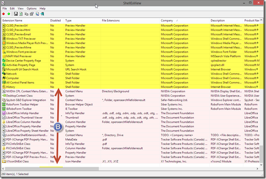Click the vertical scrollbar up arrow

click(x=261, y=20)
